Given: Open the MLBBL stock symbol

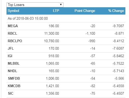Looking at the screenshot, I should point(14,63).
